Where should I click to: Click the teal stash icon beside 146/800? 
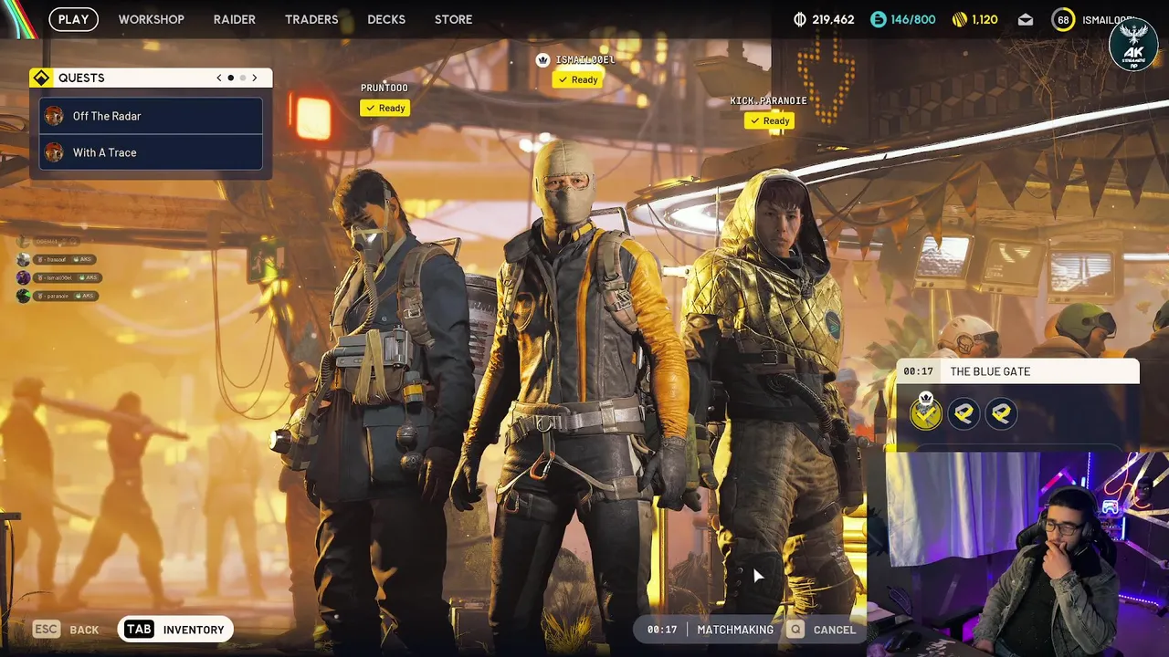click(878, 19)
